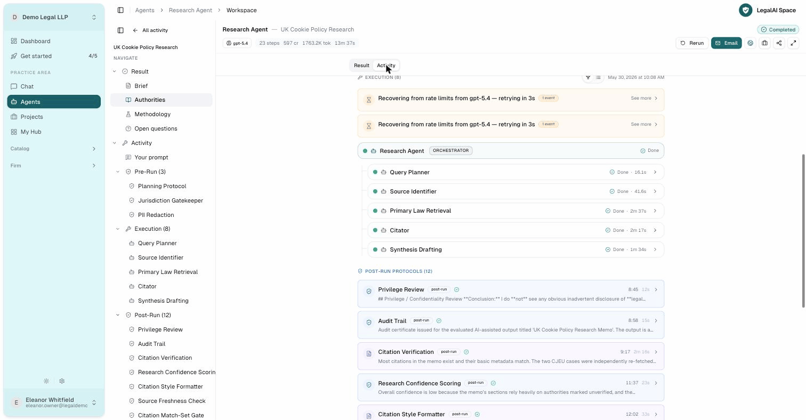
Task: Click the gpt-5.4 model chip
Action: click(x=237, y=43)
